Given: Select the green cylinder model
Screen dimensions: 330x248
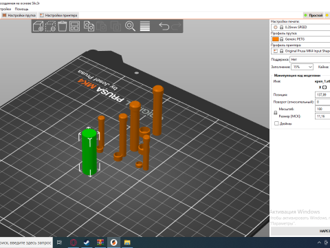Looking at the screenshot, I should [89, 152].
